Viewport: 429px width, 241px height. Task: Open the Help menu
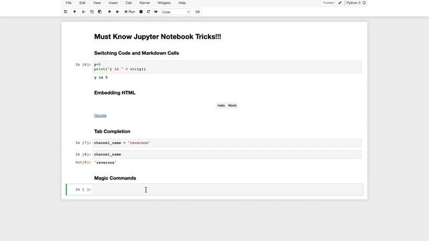coord(182,3)
